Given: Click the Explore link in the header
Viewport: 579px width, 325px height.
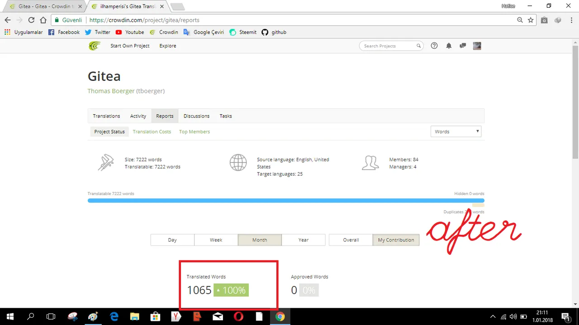Looking at the screenshot, I should coord(168,46).
